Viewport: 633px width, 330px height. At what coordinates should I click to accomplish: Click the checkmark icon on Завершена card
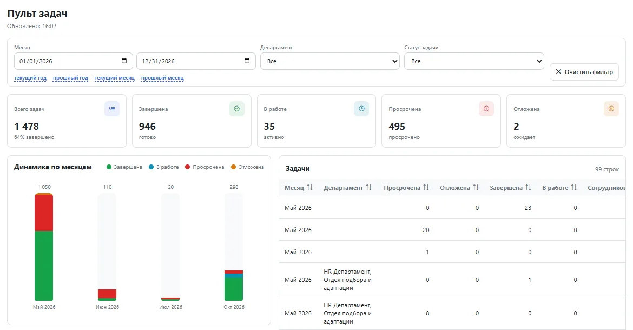236,109
